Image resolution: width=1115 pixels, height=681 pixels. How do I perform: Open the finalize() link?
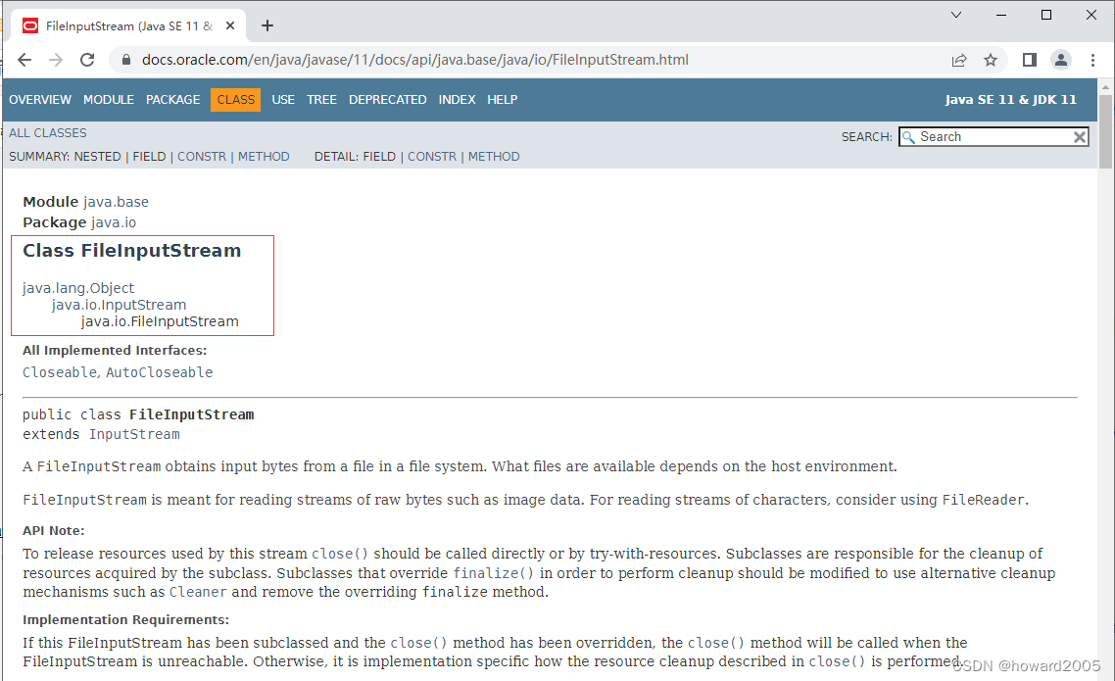tap(494, 573)
